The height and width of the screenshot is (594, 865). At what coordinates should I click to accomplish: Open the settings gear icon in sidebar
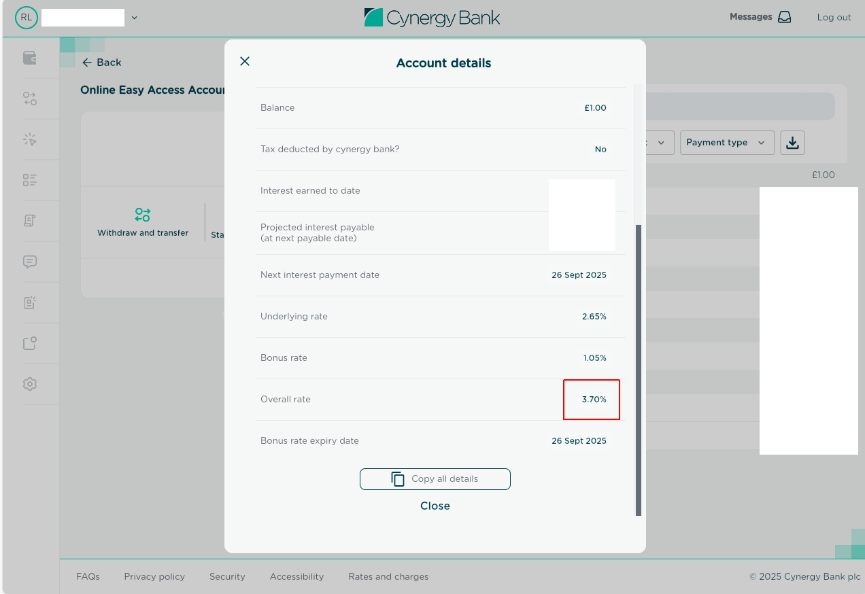click(30, 384)
